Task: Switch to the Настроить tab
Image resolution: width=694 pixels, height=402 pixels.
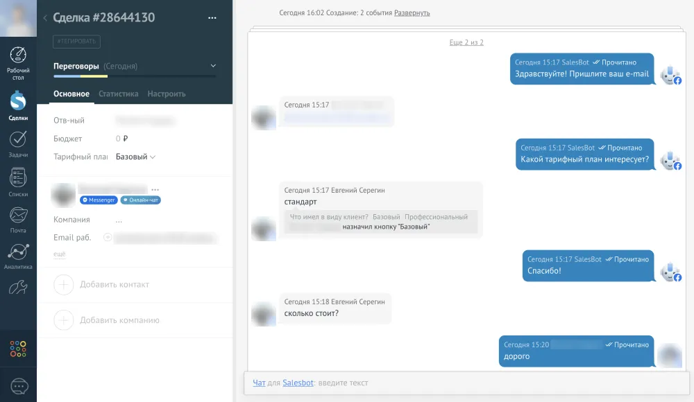Action: click(167, 94)
